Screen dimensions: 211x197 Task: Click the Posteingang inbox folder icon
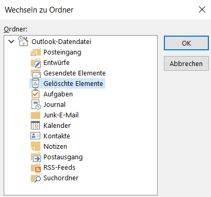click(36, 52)
